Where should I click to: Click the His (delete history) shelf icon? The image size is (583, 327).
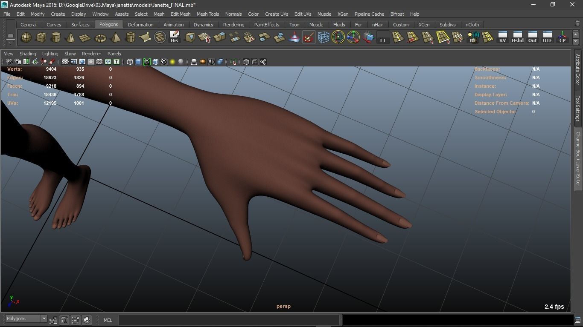click(x=174, y=37)
